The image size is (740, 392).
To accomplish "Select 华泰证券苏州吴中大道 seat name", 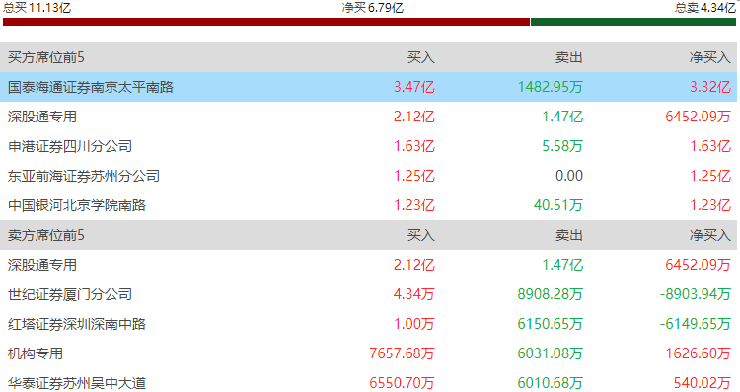I will [x=77, y=383].
